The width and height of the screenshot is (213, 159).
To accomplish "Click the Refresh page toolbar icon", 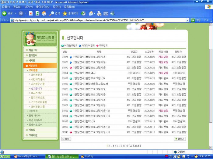I will (37, 13).
